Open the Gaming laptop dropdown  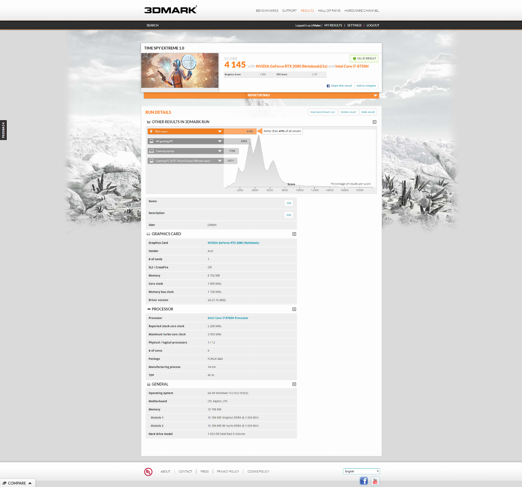220,151
